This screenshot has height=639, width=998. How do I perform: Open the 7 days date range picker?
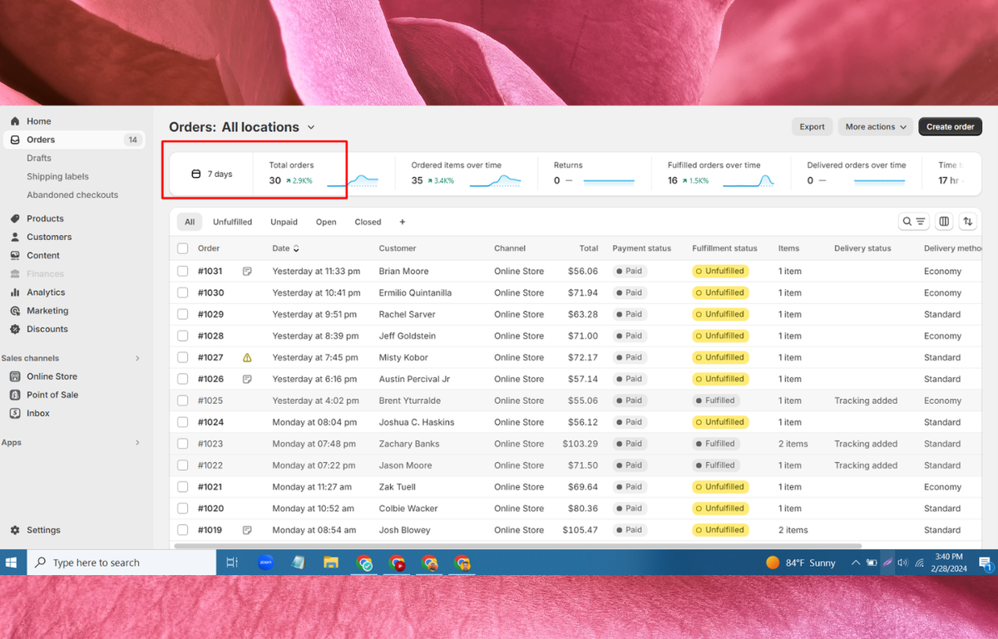212,174
